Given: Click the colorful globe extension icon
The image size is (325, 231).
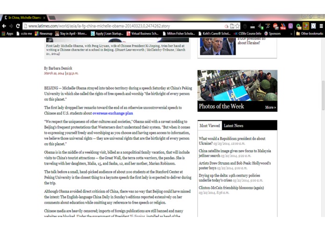Looking at the screenshot, I should pos(306,26).
